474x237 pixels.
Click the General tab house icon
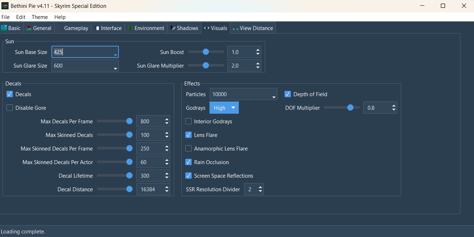[29, 28]
